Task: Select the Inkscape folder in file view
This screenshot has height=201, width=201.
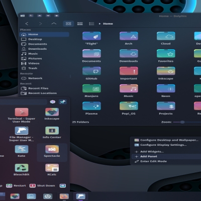Action: [x=166, y=71]
